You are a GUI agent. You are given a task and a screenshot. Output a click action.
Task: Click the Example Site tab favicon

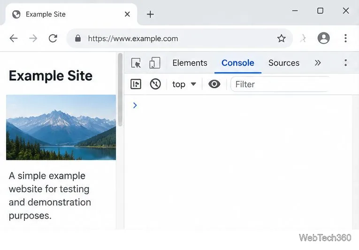pyautogui.click(x=16, y=14)
